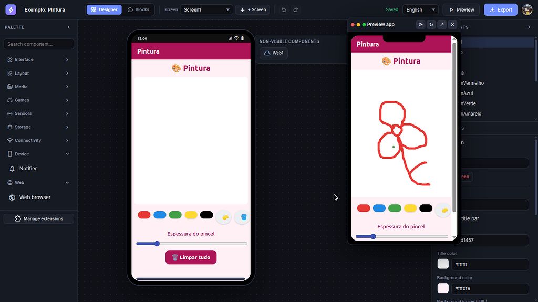Click the Saved status text
Image resolution: width=538 pixels, height=302 pixels.
pyautogui.click(x=392, y=9)
